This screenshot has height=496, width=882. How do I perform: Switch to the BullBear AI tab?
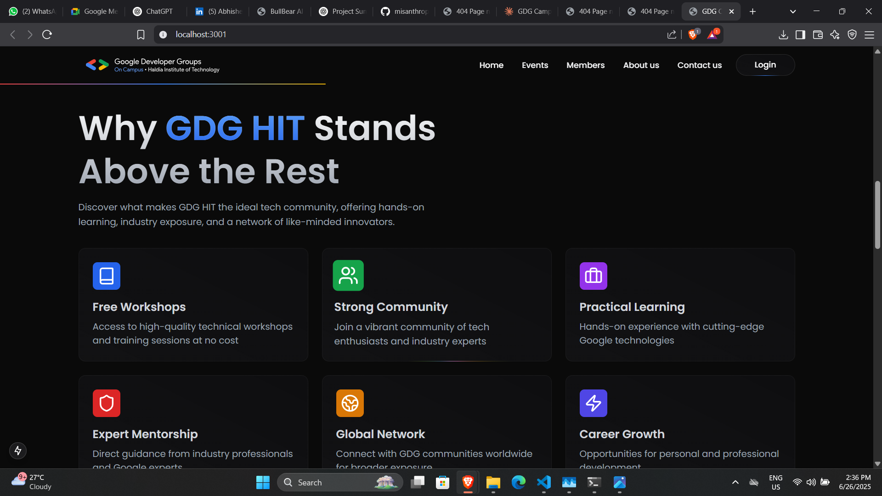pyautogui.click(x=280, y=11)
